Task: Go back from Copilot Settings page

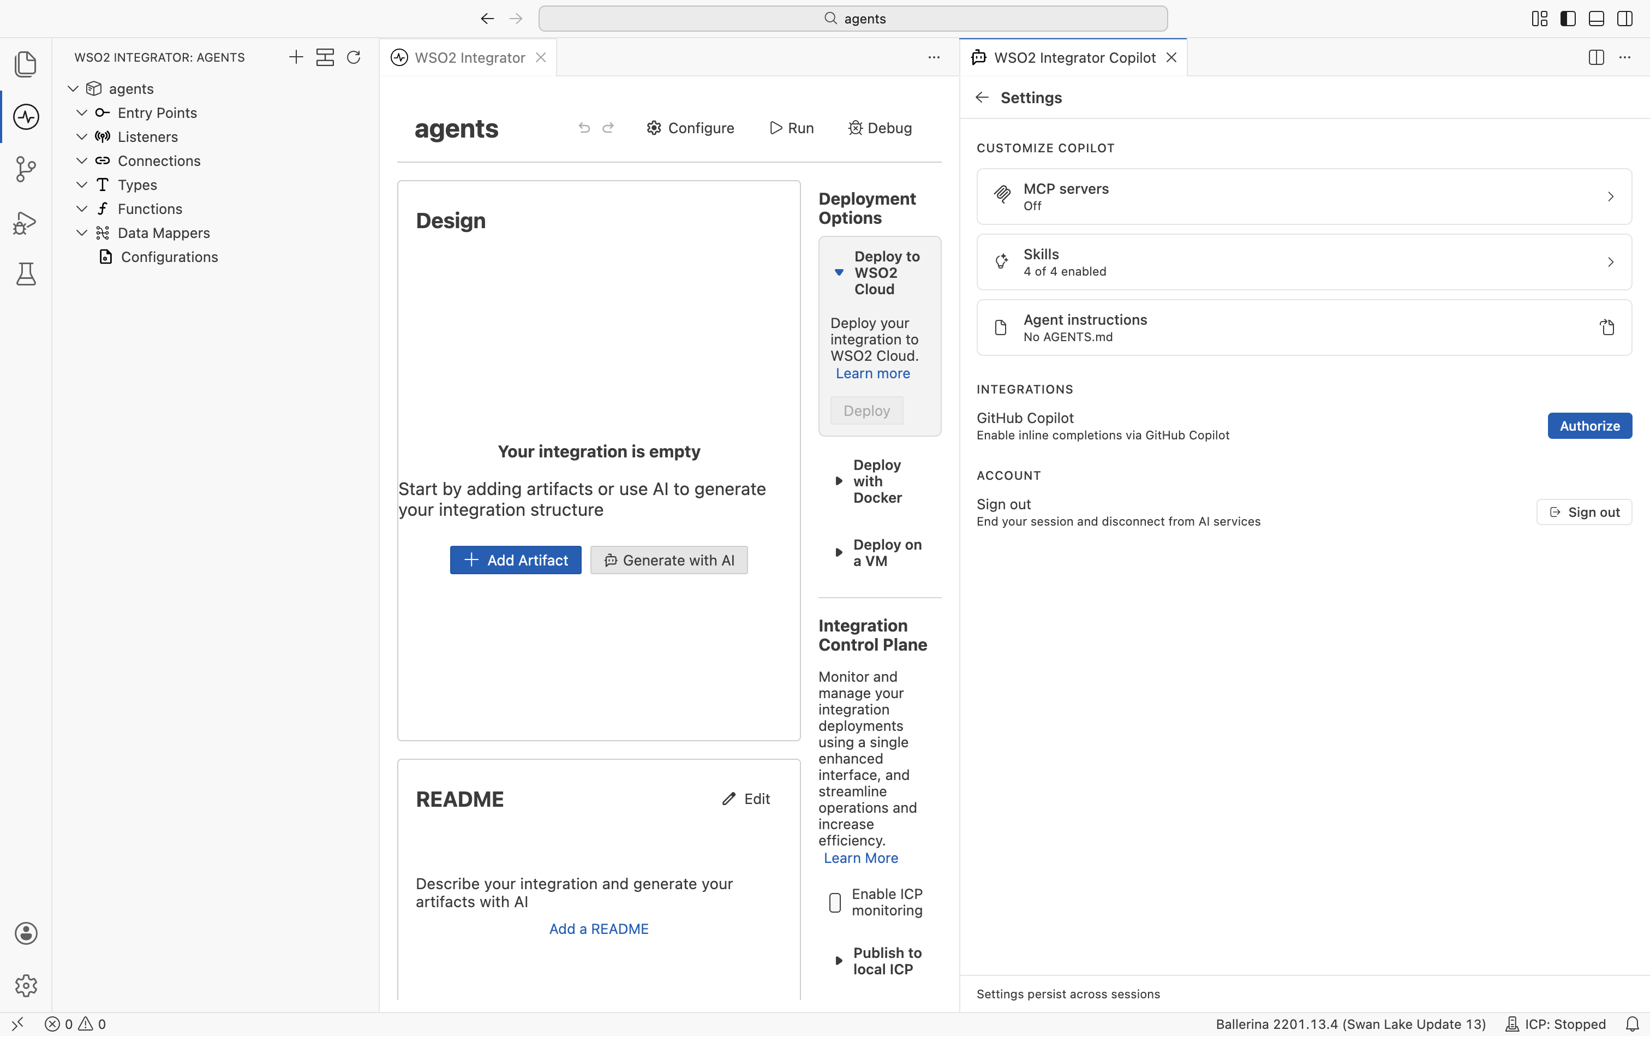Action: pyautogui.click(x=982, y=97)
